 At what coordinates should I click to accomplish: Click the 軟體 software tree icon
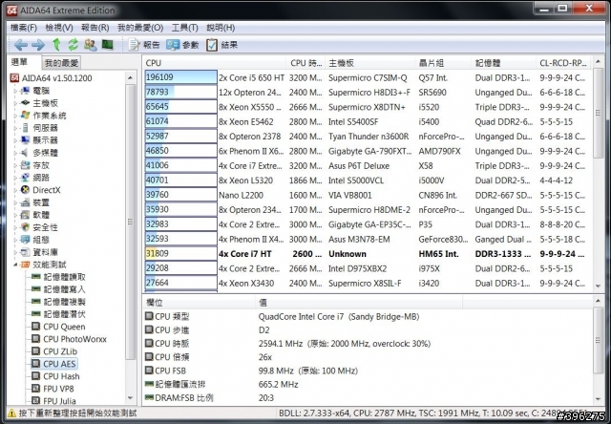click(x=26, y=215)
